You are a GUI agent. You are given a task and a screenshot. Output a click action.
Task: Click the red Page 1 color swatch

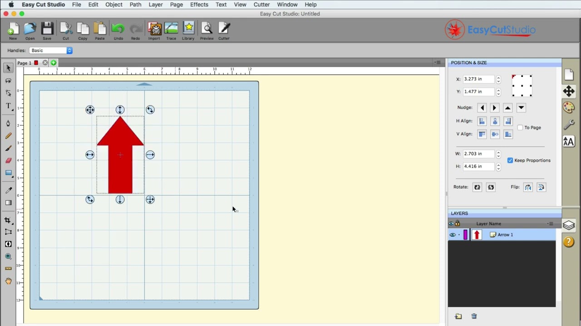coord(36,63)
